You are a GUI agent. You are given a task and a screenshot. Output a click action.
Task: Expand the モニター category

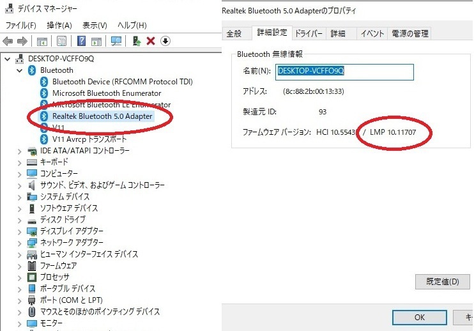tap(20, 323)
